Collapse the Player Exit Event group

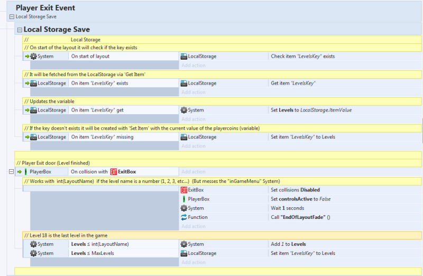12,17
